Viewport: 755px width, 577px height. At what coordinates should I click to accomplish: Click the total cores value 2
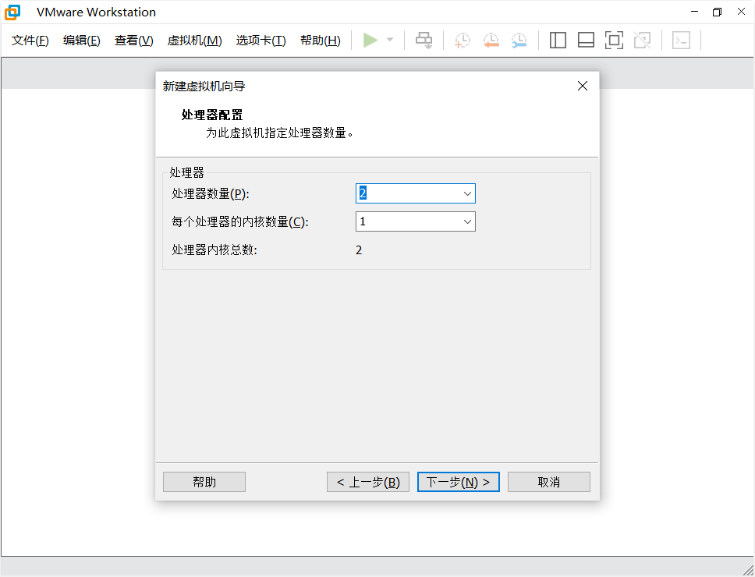(x=359, y=250)
